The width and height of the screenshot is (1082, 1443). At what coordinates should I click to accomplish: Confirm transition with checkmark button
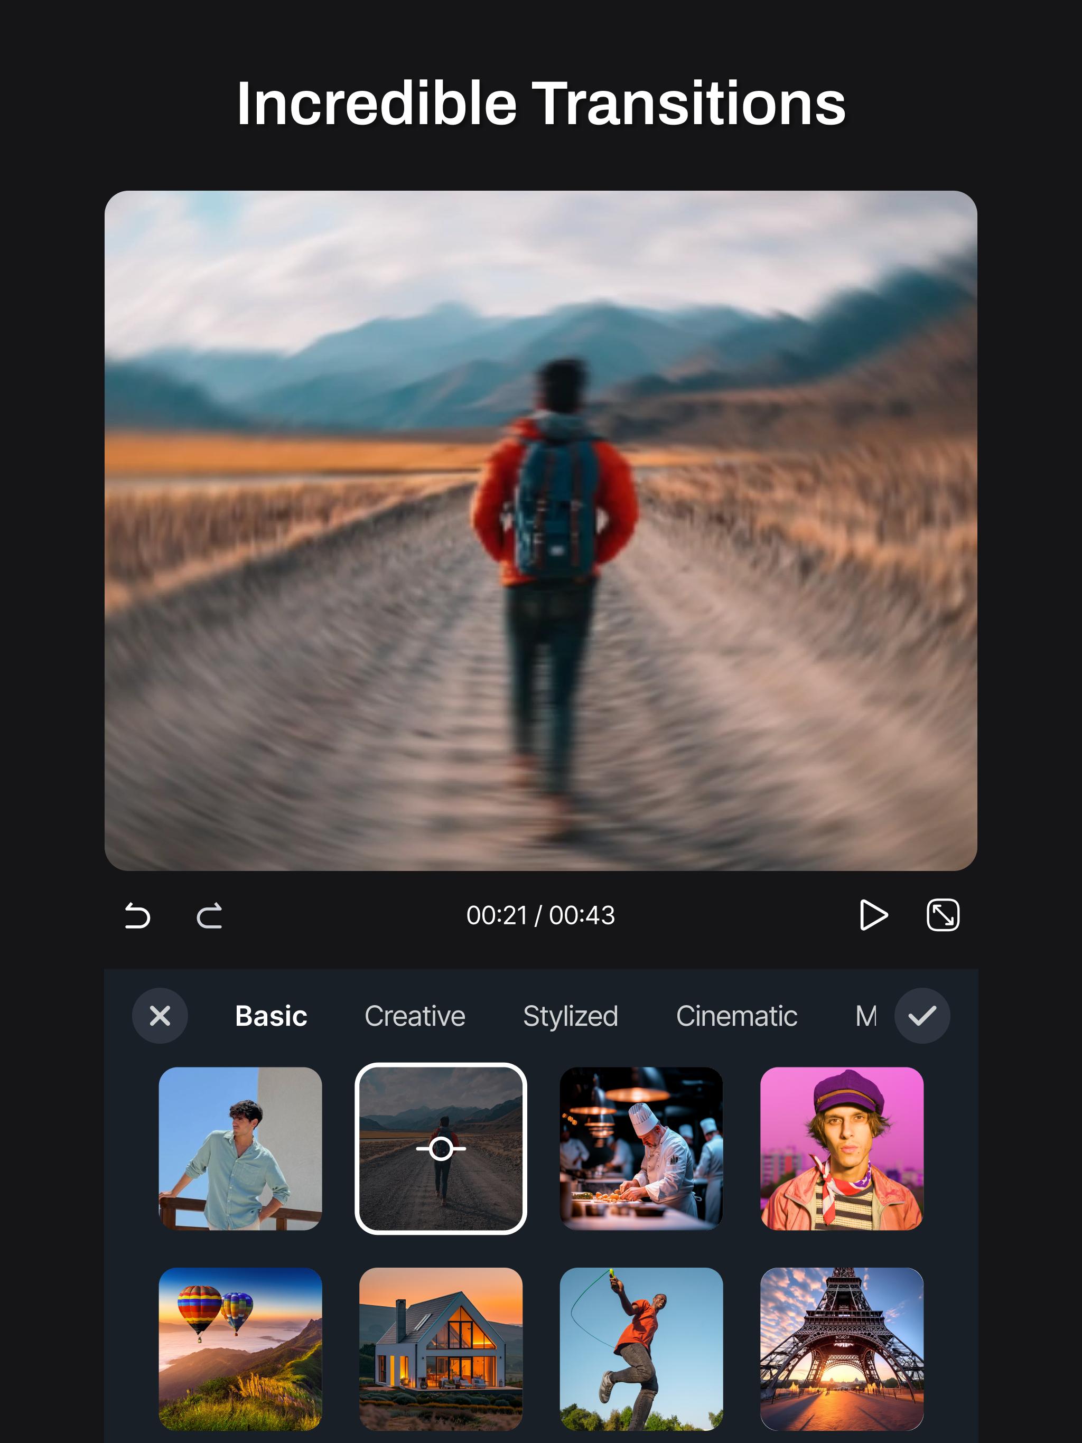(x=921, y=1016)
